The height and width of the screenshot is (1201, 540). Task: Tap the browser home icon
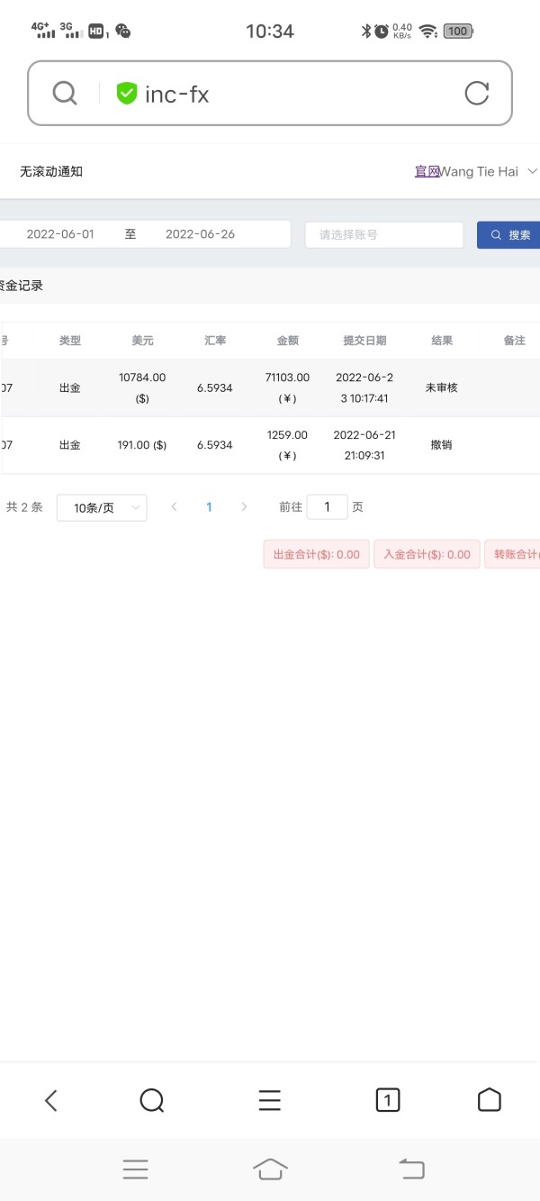[489, 1100]
